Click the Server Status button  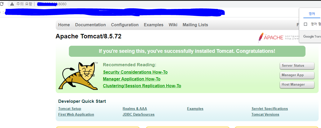[297, 66]
